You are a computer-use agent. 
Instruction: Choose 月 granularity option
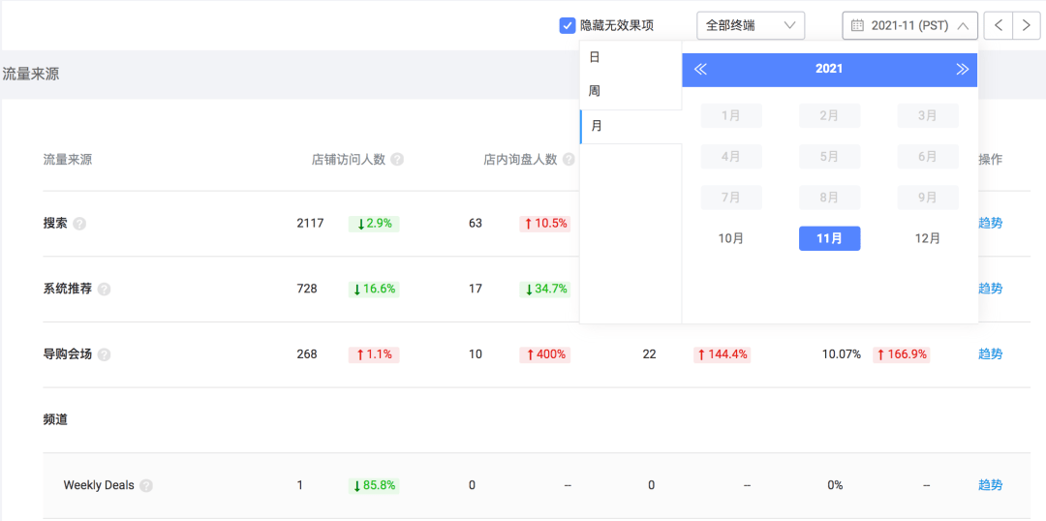coord(597,126)
